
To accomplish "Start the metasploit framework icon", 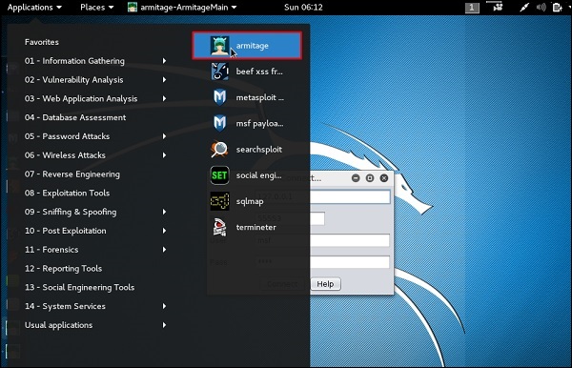I will coord(219,97).
